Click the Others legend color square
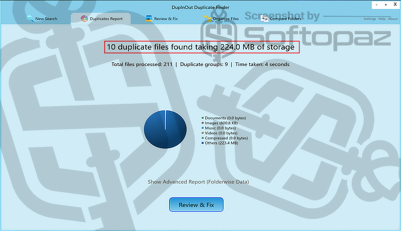 [x=202, y=143]
